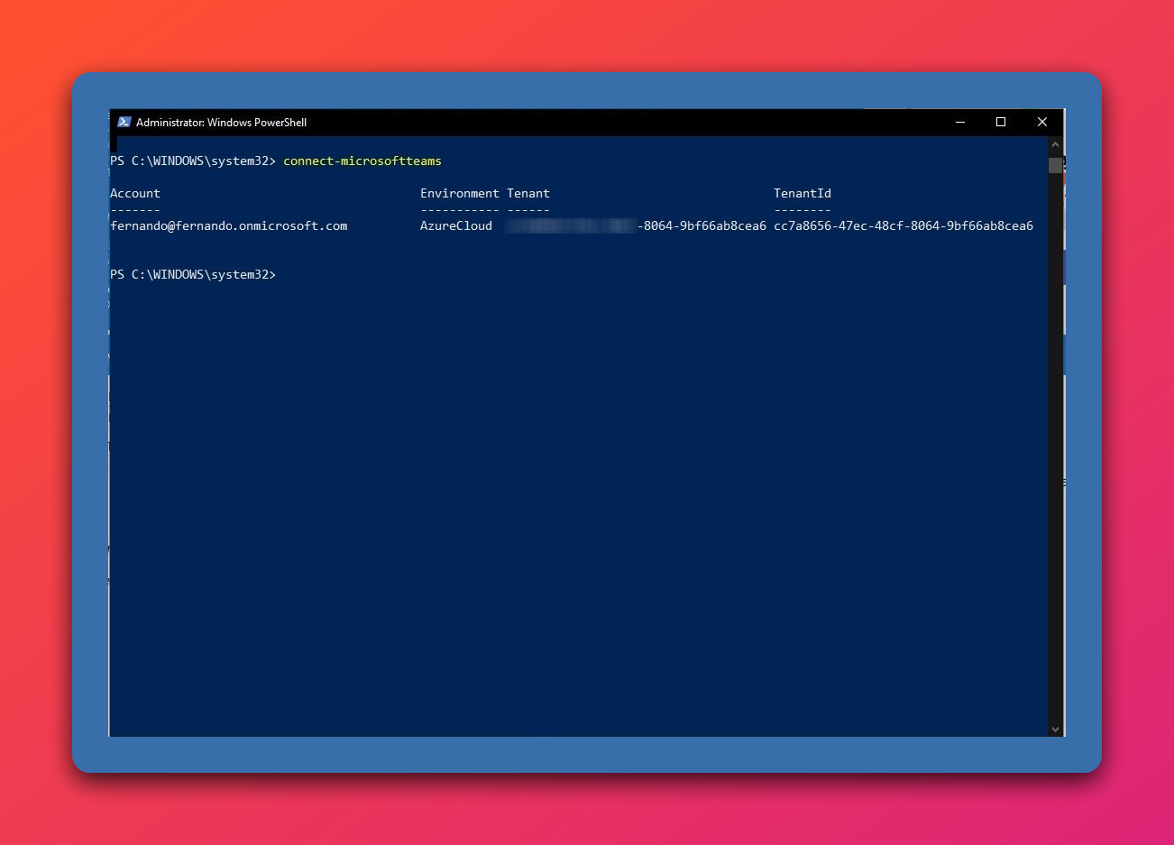Click the TenantId GUID starting with cc7a8656
The image size is (1174, 845).
pos(903,226)
